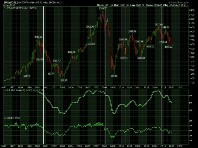This screenshot has width=198, height=148.
Task: Click the 1718.52 peak price label
Action: (38, 37)
